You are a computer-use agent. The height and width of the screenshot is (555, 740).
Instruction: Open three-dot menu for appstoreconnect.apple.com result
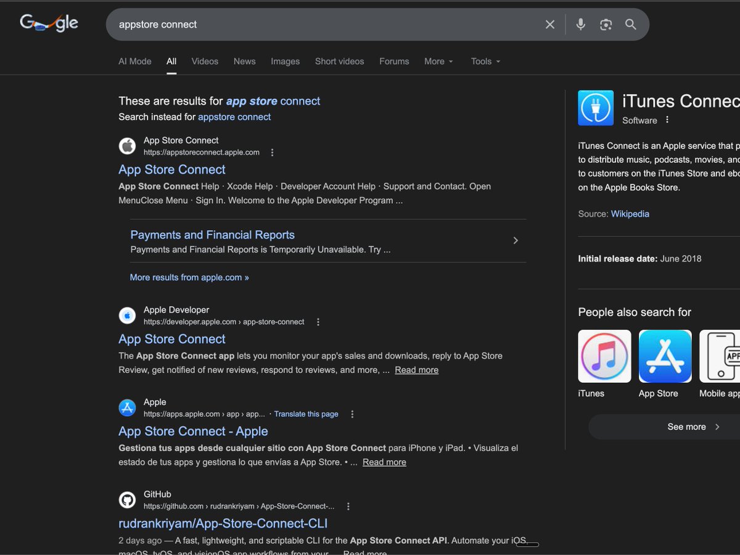(x=273, y=152)
